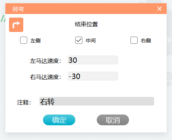This screenshot has width=172, height=140.
Task: Click the orange right-turn arrow icon
Action: click(16, 25)
